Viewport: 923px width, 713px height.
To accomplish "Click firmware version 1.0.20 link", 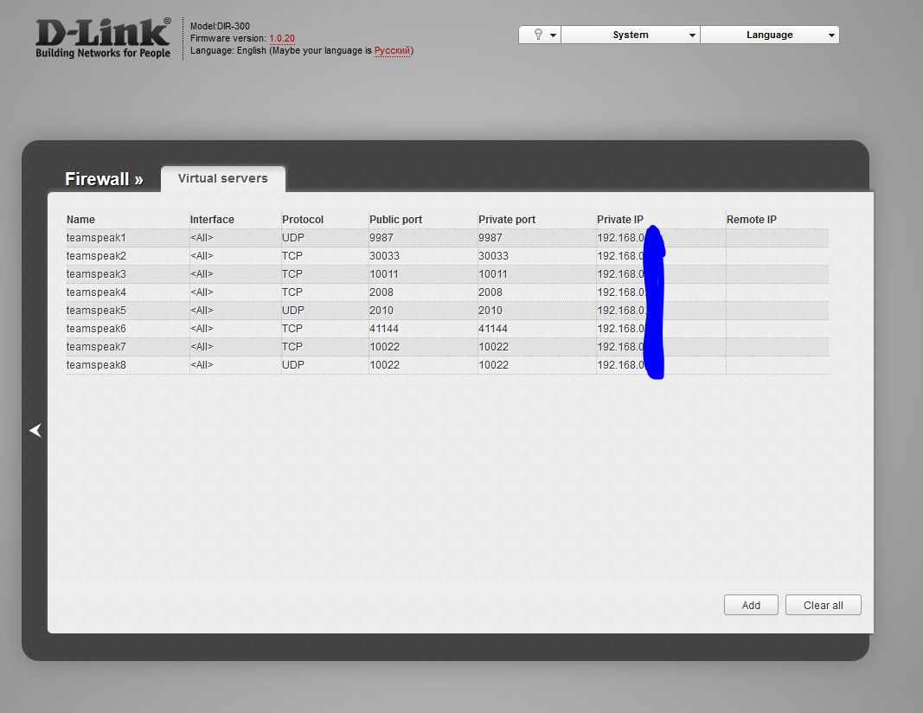I will (x=281, y=39).
